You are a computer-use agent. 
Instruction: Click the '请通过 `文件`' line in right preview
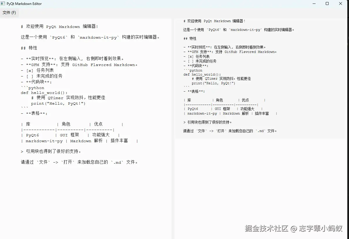pyautogui.click(x=230, y=131)
